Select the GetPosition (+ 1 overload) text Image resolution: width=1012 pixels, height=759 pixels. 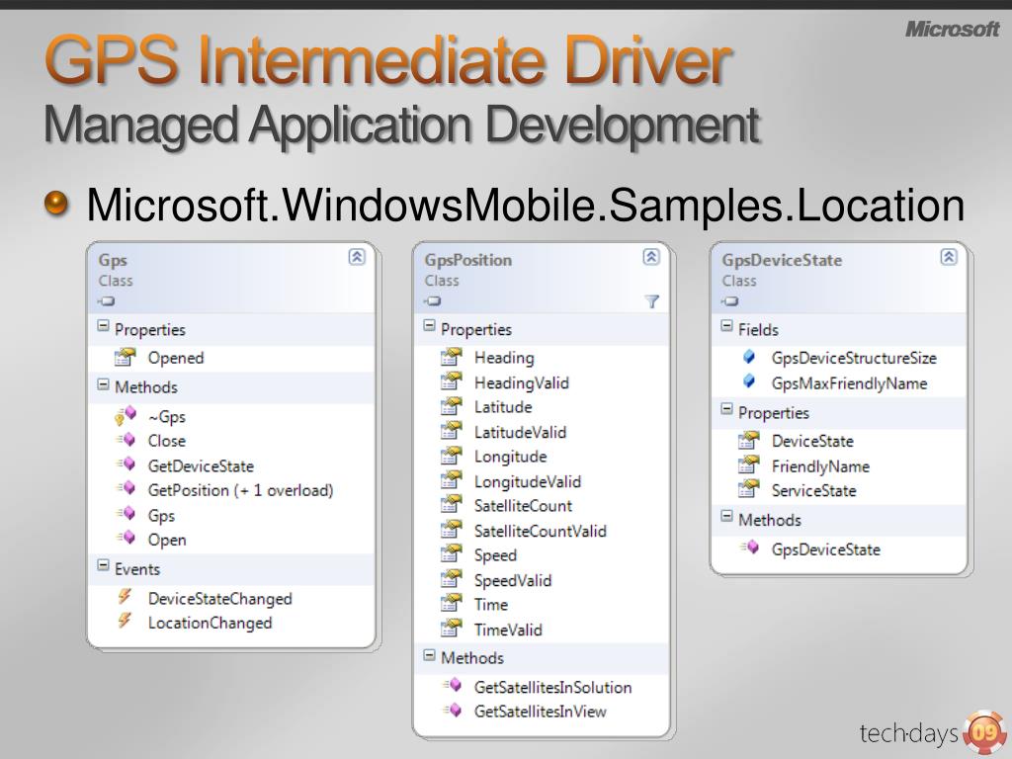[241, 490]
